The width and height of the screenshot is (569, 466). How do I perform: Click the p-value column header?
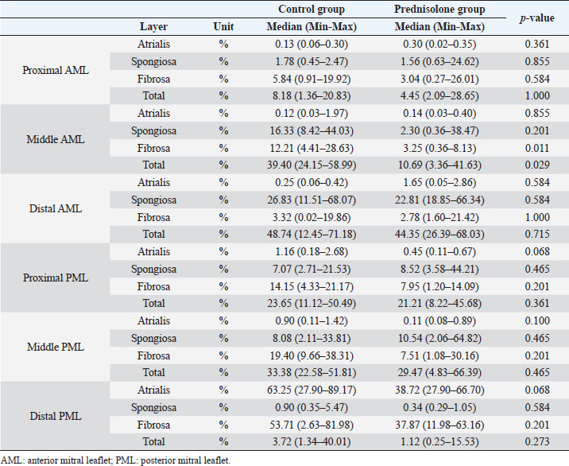tap(536, 17)
